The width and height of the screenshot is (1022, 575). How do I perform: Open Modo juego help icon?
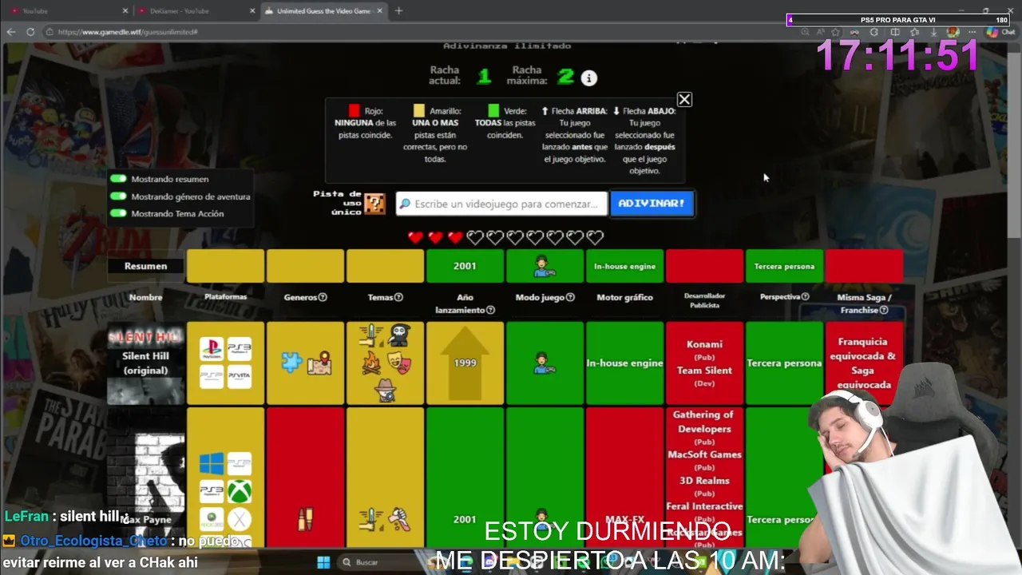570,297
